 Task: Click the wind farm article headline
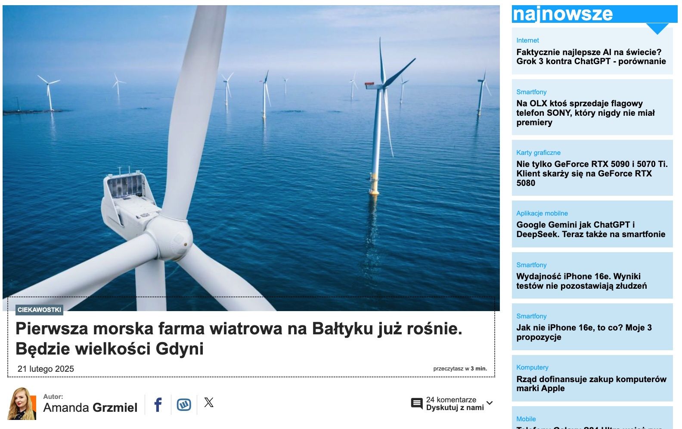(x=239, y=339)
